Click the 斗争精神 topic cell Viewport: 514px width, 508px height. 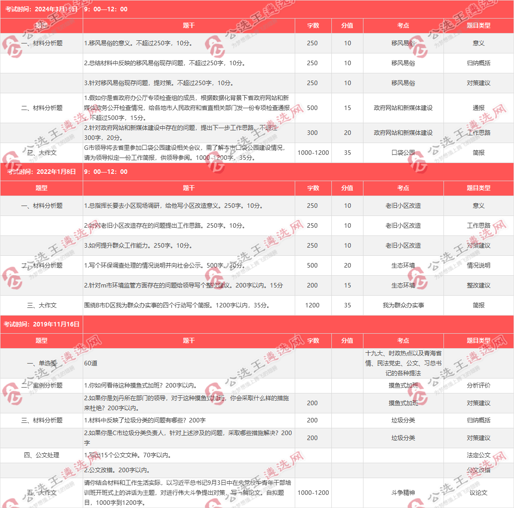coord(403,493)
